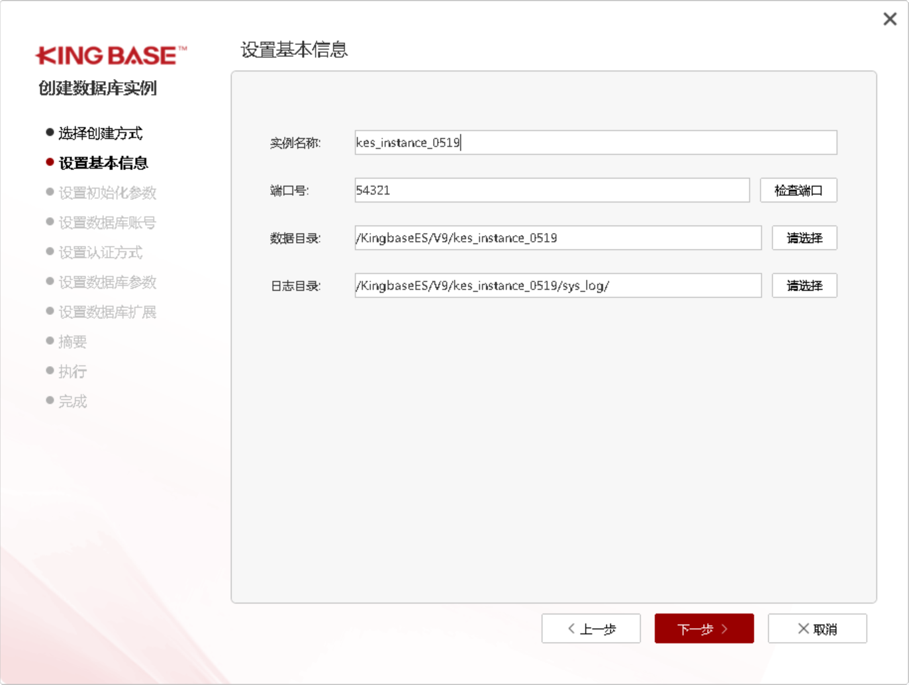909x685 pixels.
Task: Close the installer dialog with the X icon
Action: click(890, 19)
